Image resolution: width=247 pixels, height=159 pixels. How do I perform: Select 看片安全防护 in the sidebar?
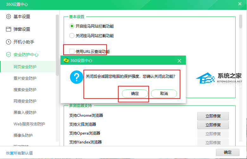coord(25,78)
